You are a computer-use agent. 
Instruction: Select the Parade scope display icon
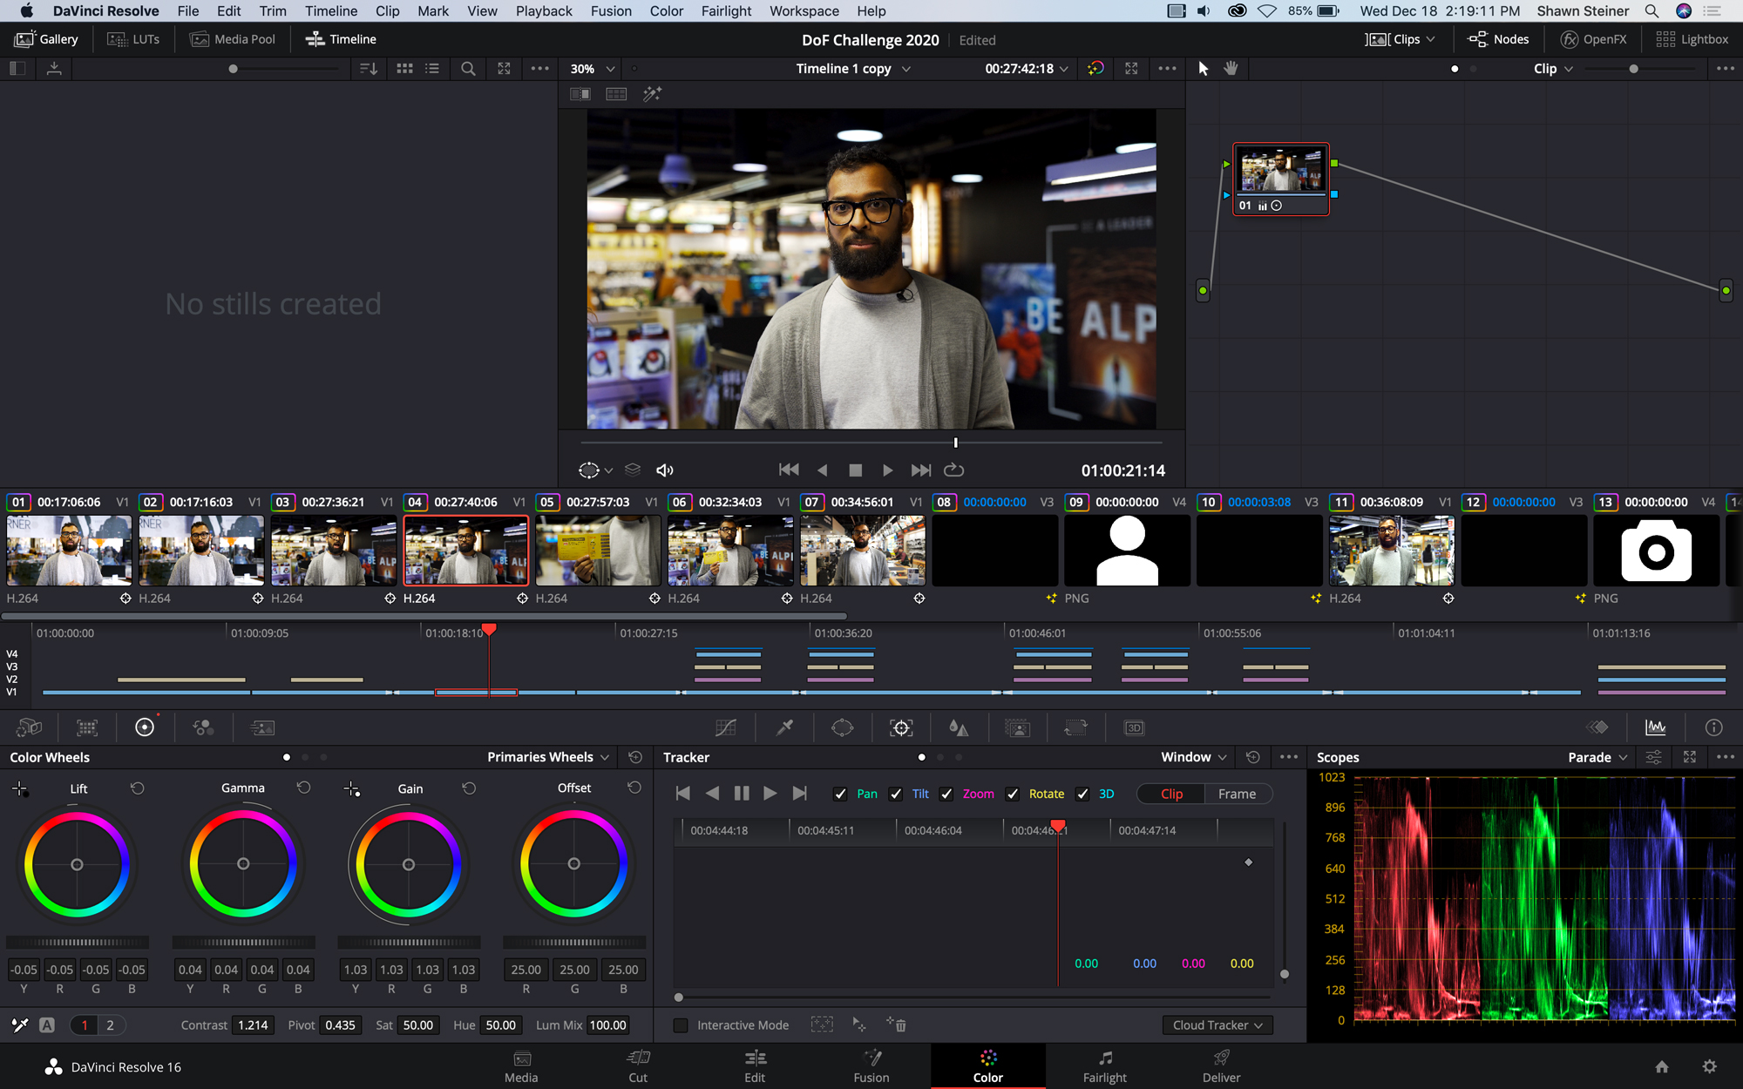point(1592,756)
